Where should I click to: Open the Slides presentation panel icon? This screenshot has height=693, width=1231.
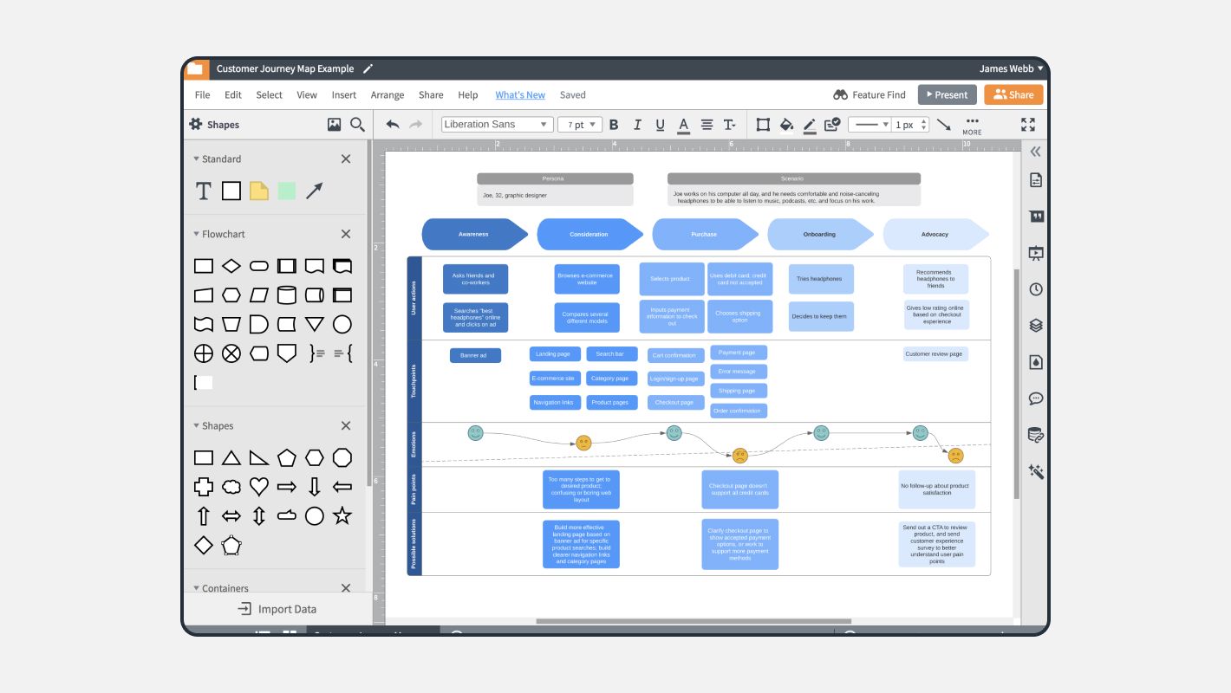pos(1035,253)
